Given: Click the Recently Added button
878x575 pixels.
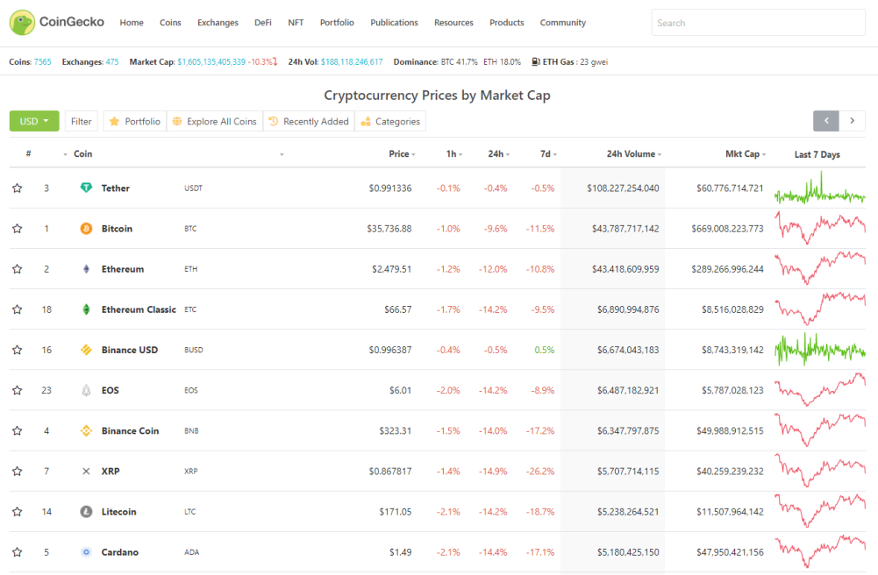Looking at the screenshot, I should click(x=309, y=121).
